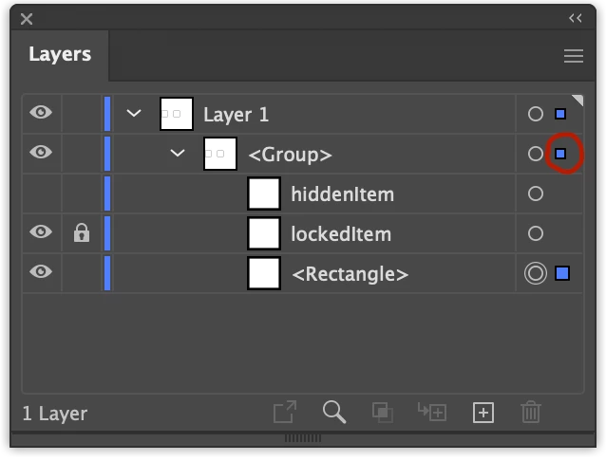The width and height of the screenshot is (606, 461).
Task: Select the lockedItem layer name
Action: [341, 234]
